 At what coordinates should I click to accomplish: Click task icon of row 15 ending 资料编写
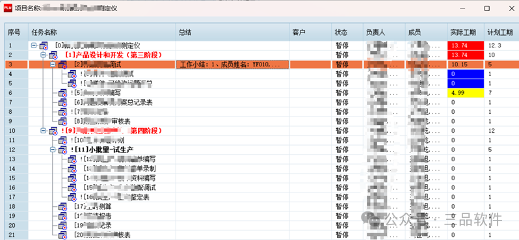72,178
